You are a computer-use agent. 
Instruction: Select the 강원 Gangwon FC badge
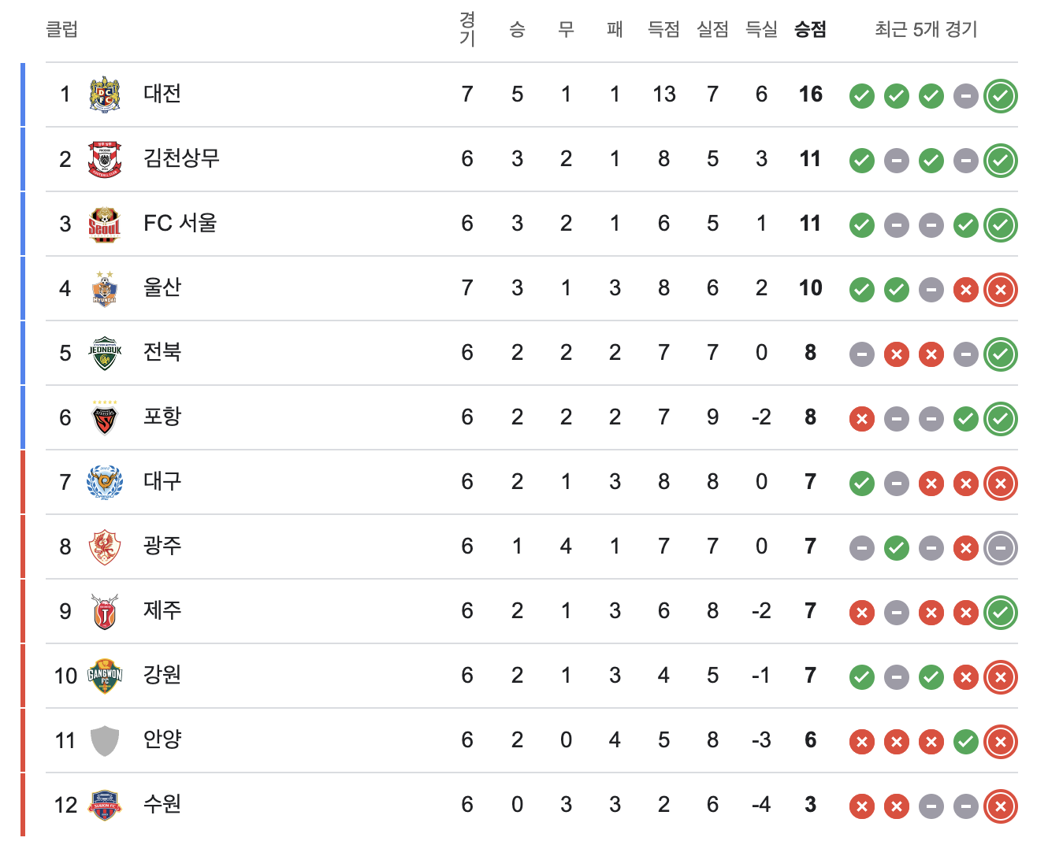pos(105,676)
